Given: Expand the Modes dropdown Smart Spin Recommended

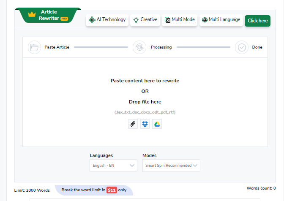Looking at the screenshot, I should (171, 166).
